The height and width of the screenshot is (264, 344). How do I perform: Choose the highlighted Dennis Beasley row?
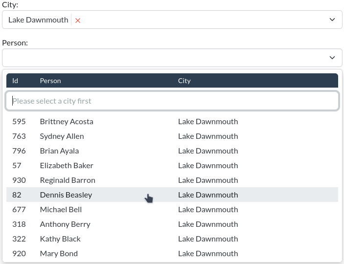(66, 195)
